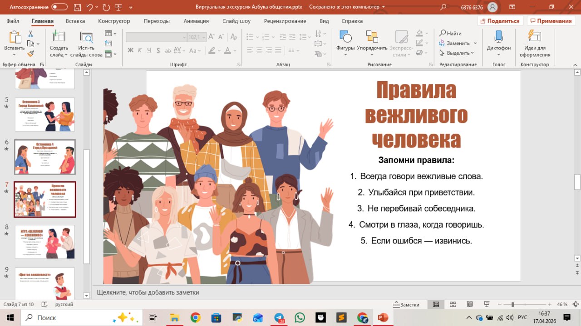This screenshot has height=326, width=581.
Task: Open WhatsApp from the taskbar
Action: pyautogui.click(x=300, y=317)
